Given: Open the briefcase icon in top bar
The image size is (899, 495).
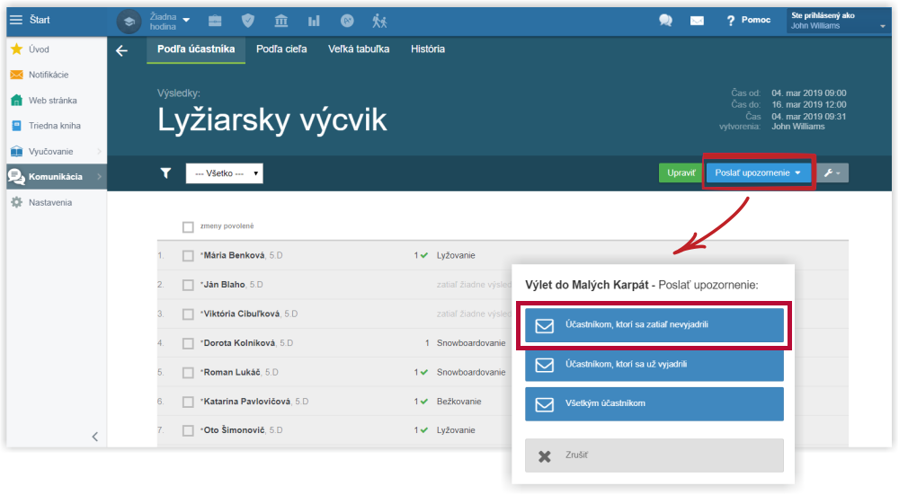Looking at the screenshot, I should pyautogui.click(x=215, y=22).
